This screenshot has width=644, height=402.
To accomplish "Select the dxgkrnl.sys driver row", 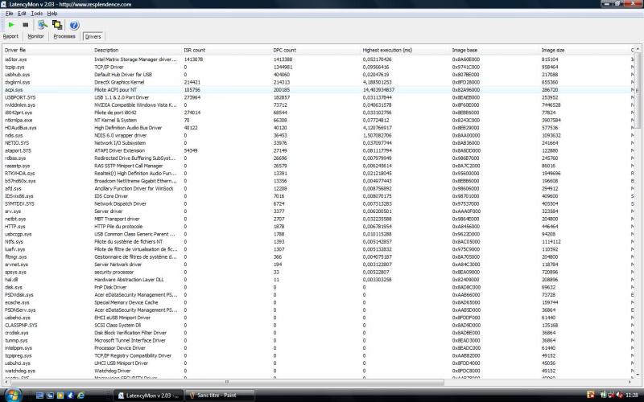I will pos(318,82).
